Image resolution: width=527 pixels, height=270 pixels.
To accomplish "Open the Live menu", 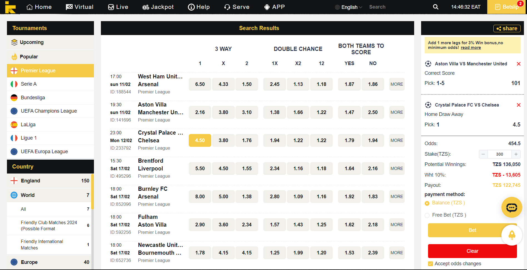I will [118, 7].
